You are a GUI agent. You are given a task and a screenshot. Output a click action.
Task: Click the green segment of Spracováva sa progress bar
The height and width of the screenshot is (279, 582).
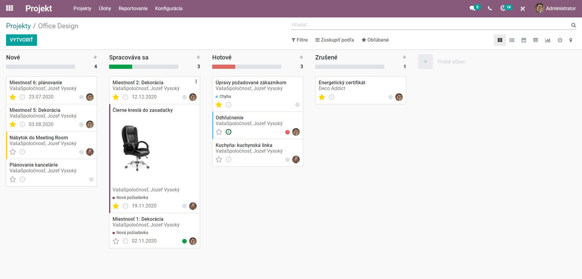[121, 67]
